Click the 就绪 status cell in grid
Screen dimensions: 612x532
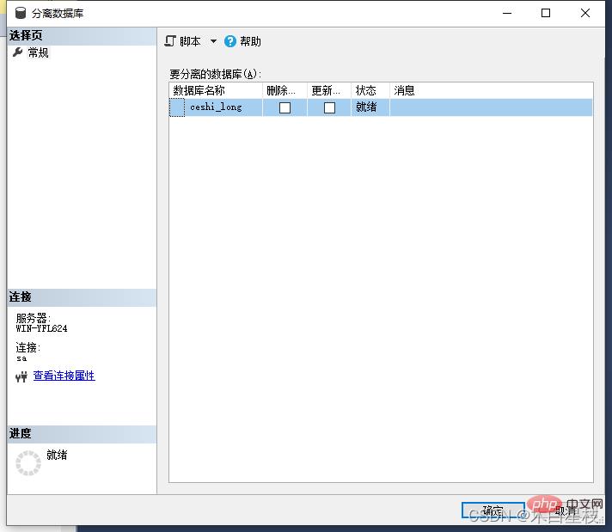[x=370, y=107]
